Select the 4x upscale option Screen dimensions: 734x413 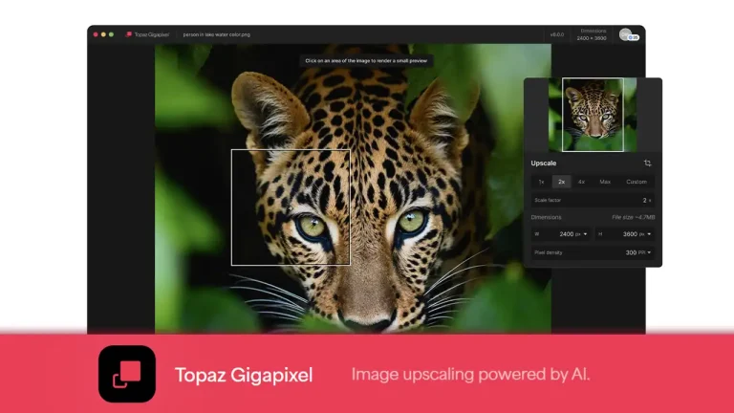[581, 182]
